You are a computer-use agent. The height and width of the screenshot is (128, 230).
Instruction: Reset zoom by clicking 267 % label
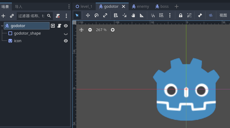click(101, 30)
